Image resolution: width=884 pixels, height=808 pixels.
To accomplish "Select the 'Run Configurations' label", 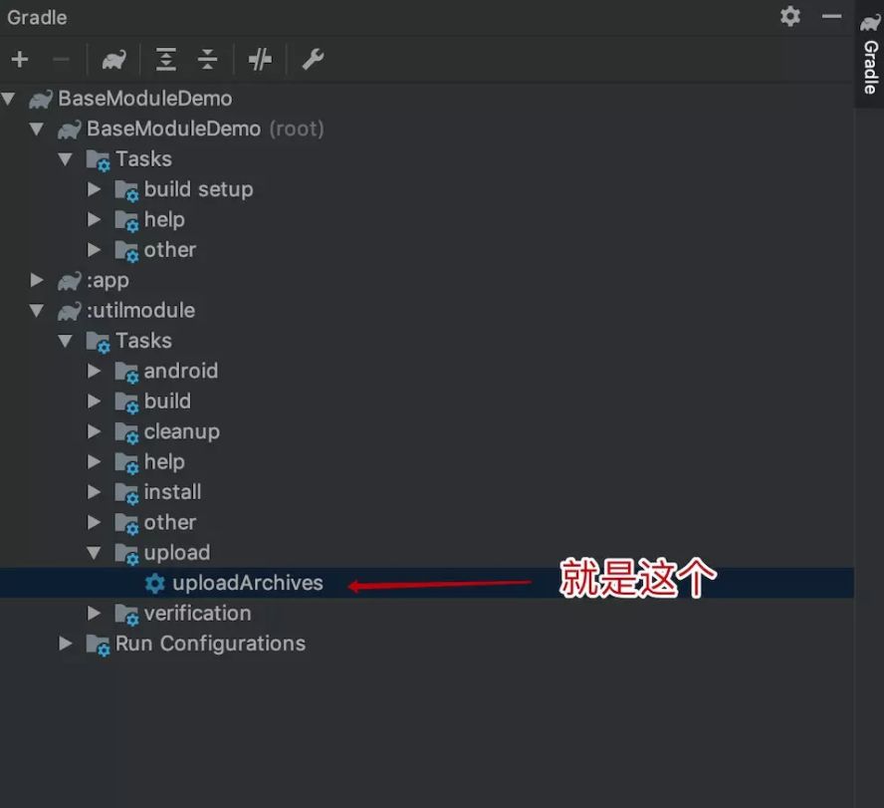I will pyautogui.click(x=210, y=644).
